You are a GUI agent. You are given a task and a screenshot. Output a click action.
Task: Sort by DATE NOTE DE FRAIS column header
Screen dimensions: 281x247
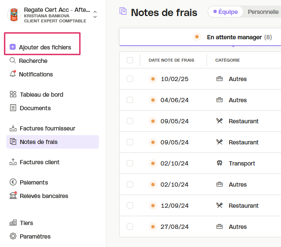click(171, 60)
